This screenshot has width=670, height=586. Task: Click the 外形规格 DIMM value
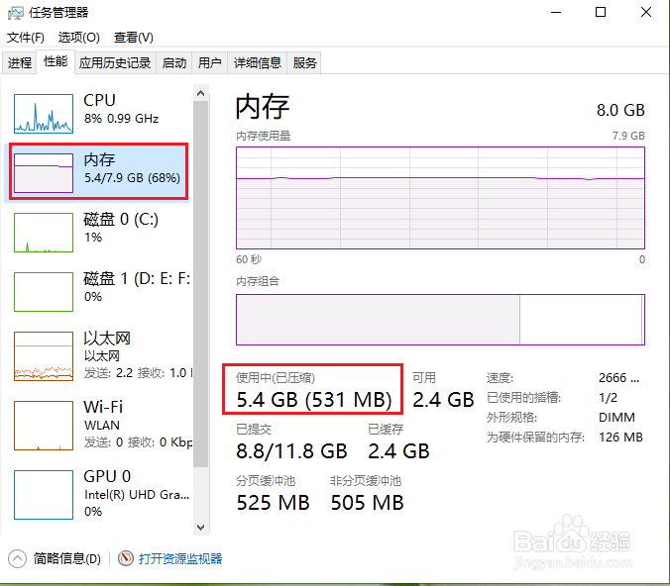[616, 417]
